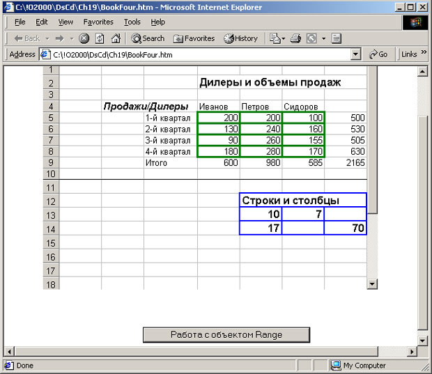Image resolution: width=432 pixels, height=374 pixels.
Task: Click the address bar URL field
Action: (195, 54)
